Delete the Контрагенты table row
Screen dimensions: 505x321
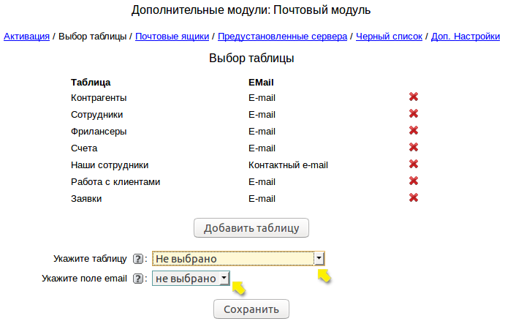(413, 97)
